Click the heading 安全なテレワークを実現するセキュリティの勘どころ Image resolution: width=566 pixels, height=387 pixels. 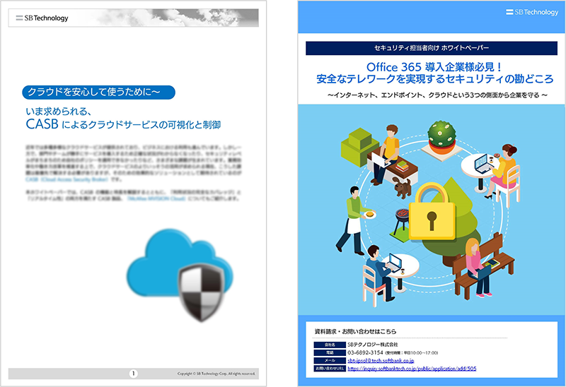(434, 79)
